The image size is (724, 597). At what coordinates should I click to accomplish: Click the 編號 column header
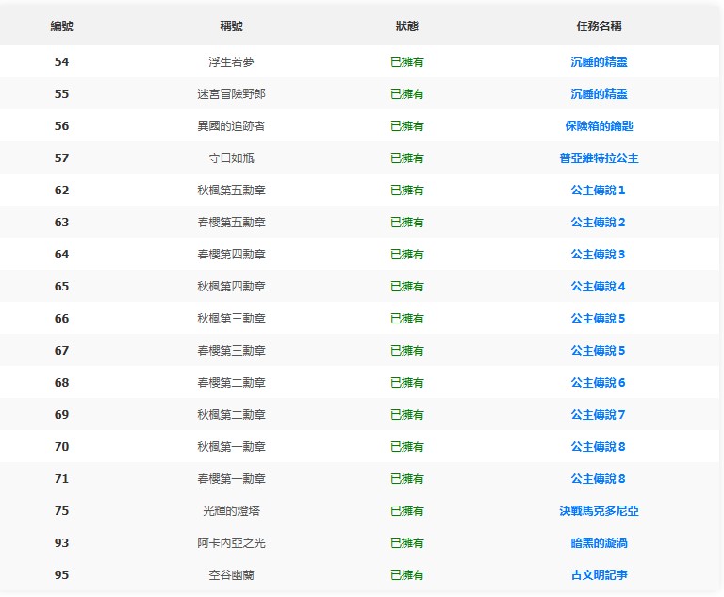62,26
